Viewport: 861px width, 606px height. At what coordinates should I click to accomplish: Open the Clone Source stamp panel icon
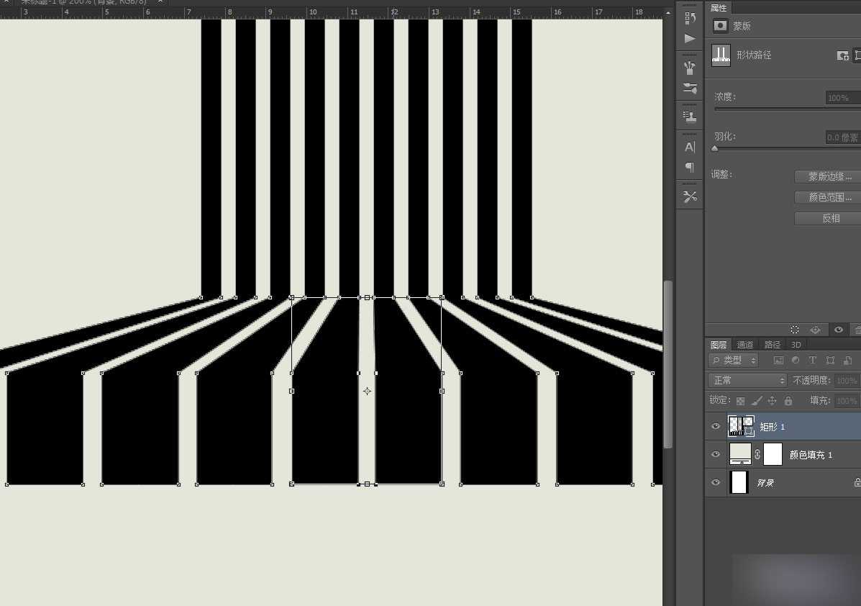click(x=690, y=117)
